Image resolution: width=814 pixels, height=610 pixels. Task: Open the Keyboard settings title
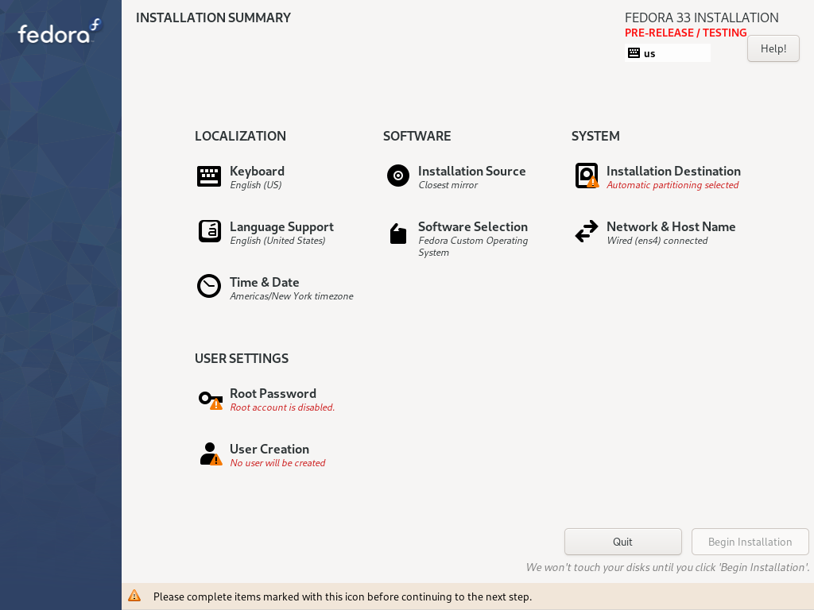[257, 172]
